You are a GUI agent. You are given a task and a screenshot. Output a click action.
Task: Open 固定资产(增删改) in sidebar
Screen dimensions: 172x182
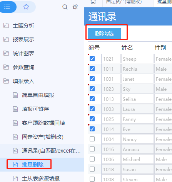pos(43,137)
